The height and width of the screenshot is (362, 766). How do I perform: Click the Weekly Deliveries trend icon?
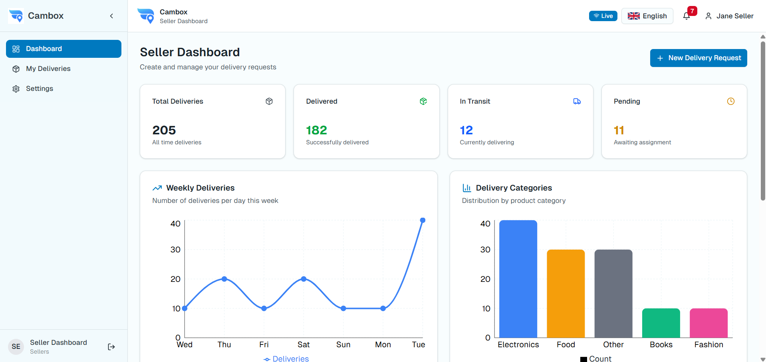pyautogui.click(x=157, y=188)
